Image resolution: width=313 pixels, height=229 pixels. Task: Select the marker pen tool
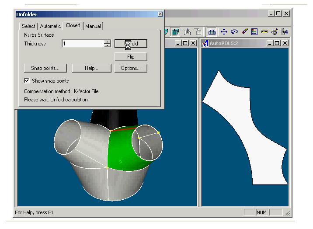(245, 32)
